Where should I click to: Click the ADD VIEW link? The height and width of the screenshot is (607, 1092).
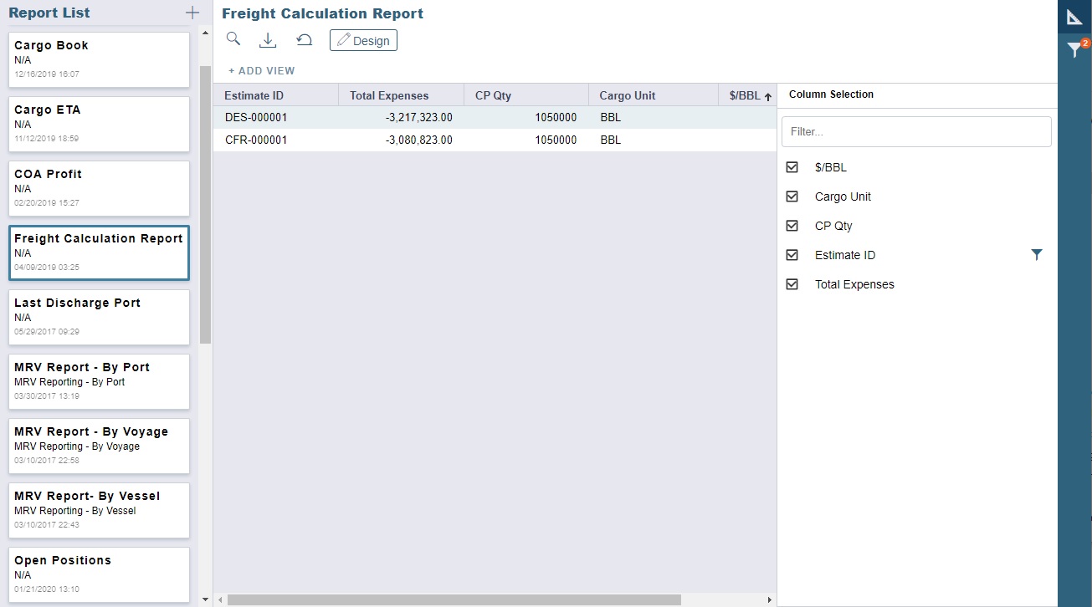(261, 70)
